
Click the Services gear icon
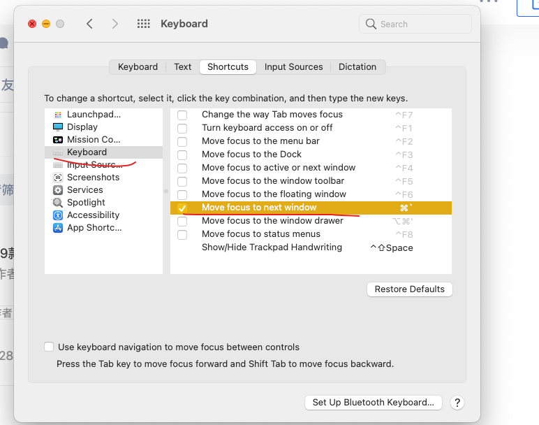pyautogui.click(x=58, y=190)
